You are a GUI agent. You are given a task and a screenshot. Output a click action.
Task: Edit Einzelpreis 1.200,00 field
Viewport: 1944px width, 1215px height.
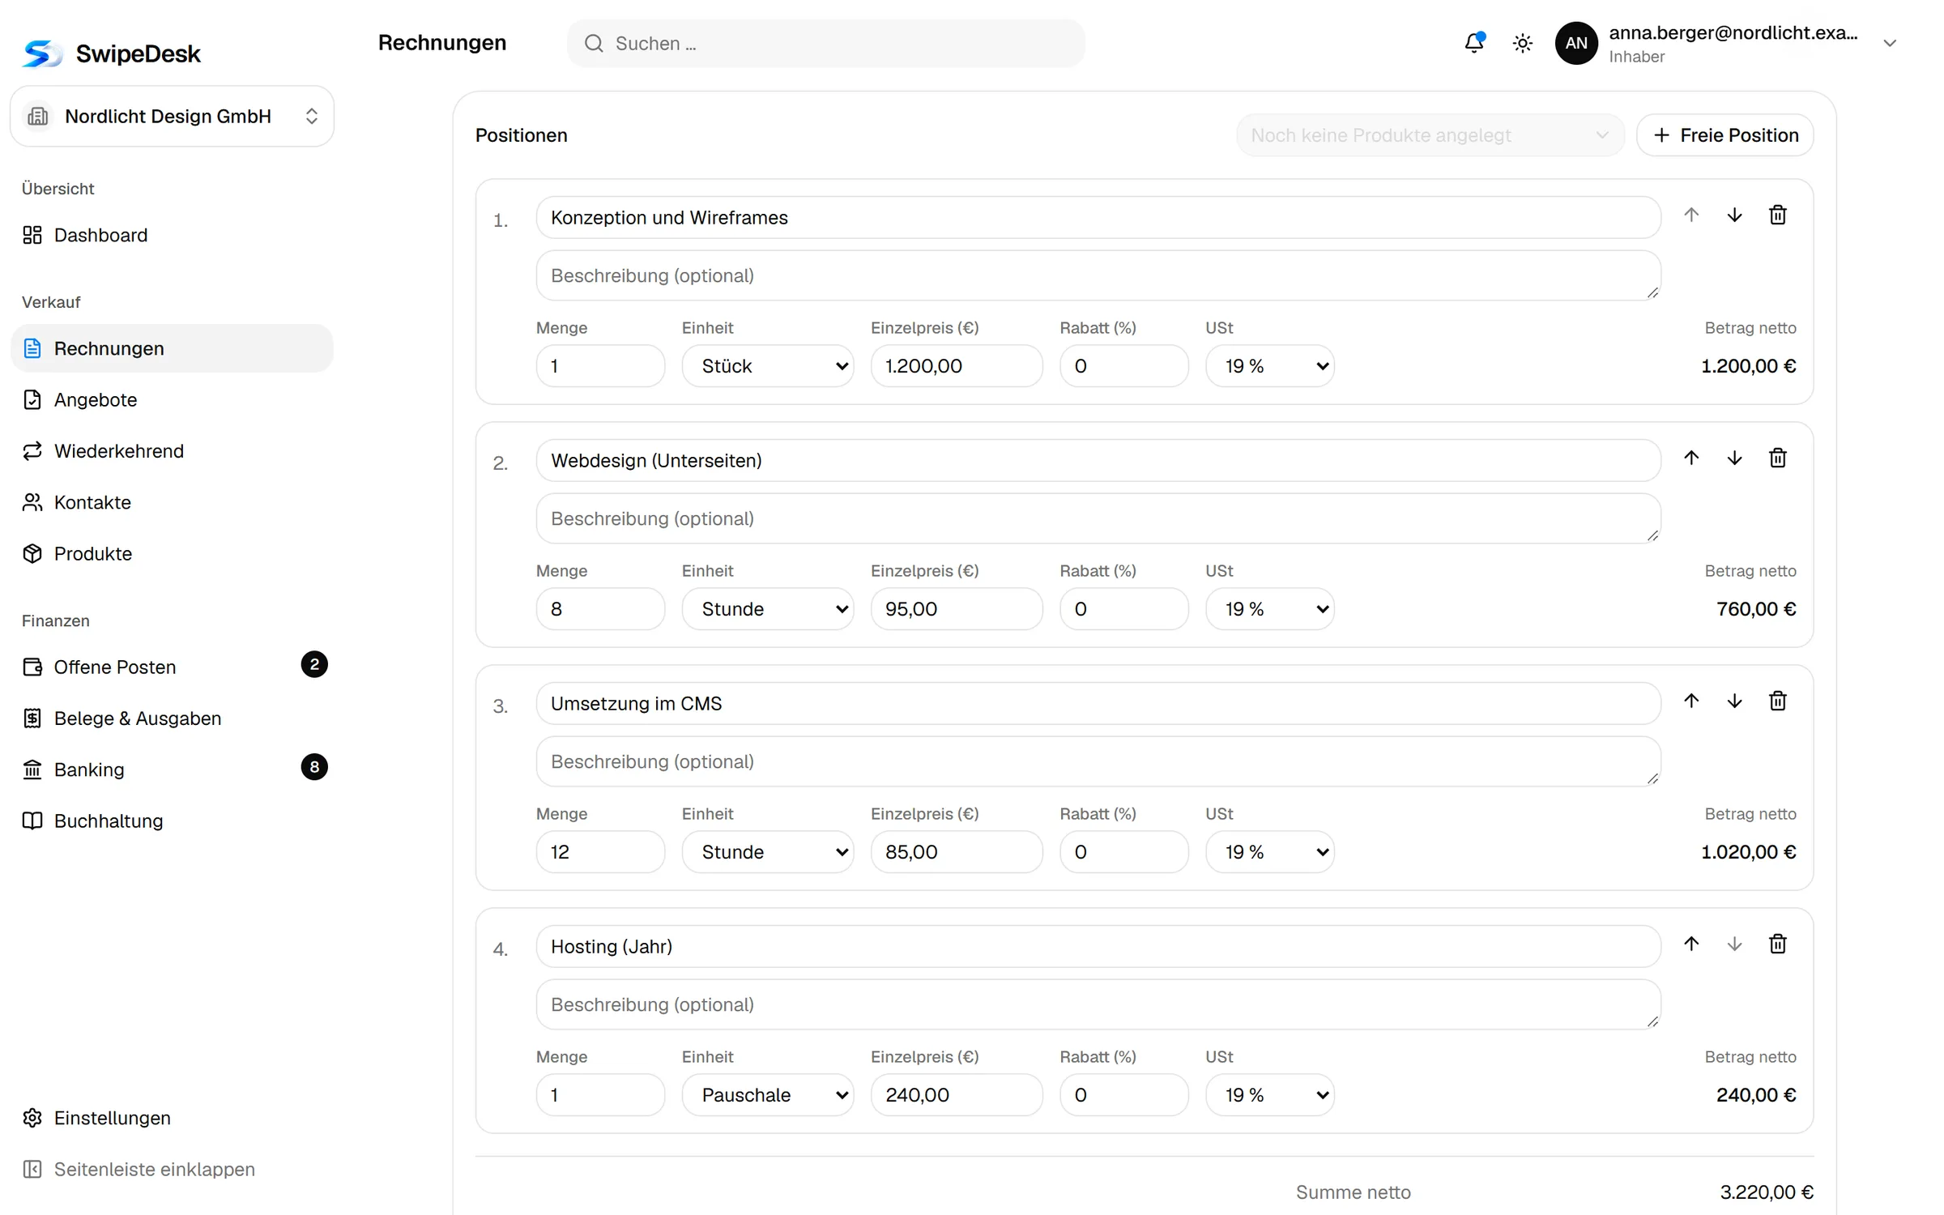(957, 366)
